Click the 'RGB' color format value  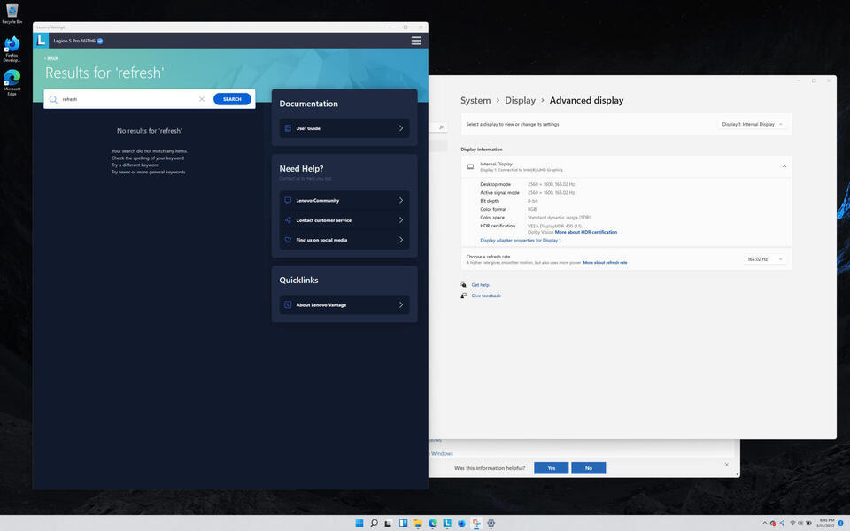pos(532,209)
